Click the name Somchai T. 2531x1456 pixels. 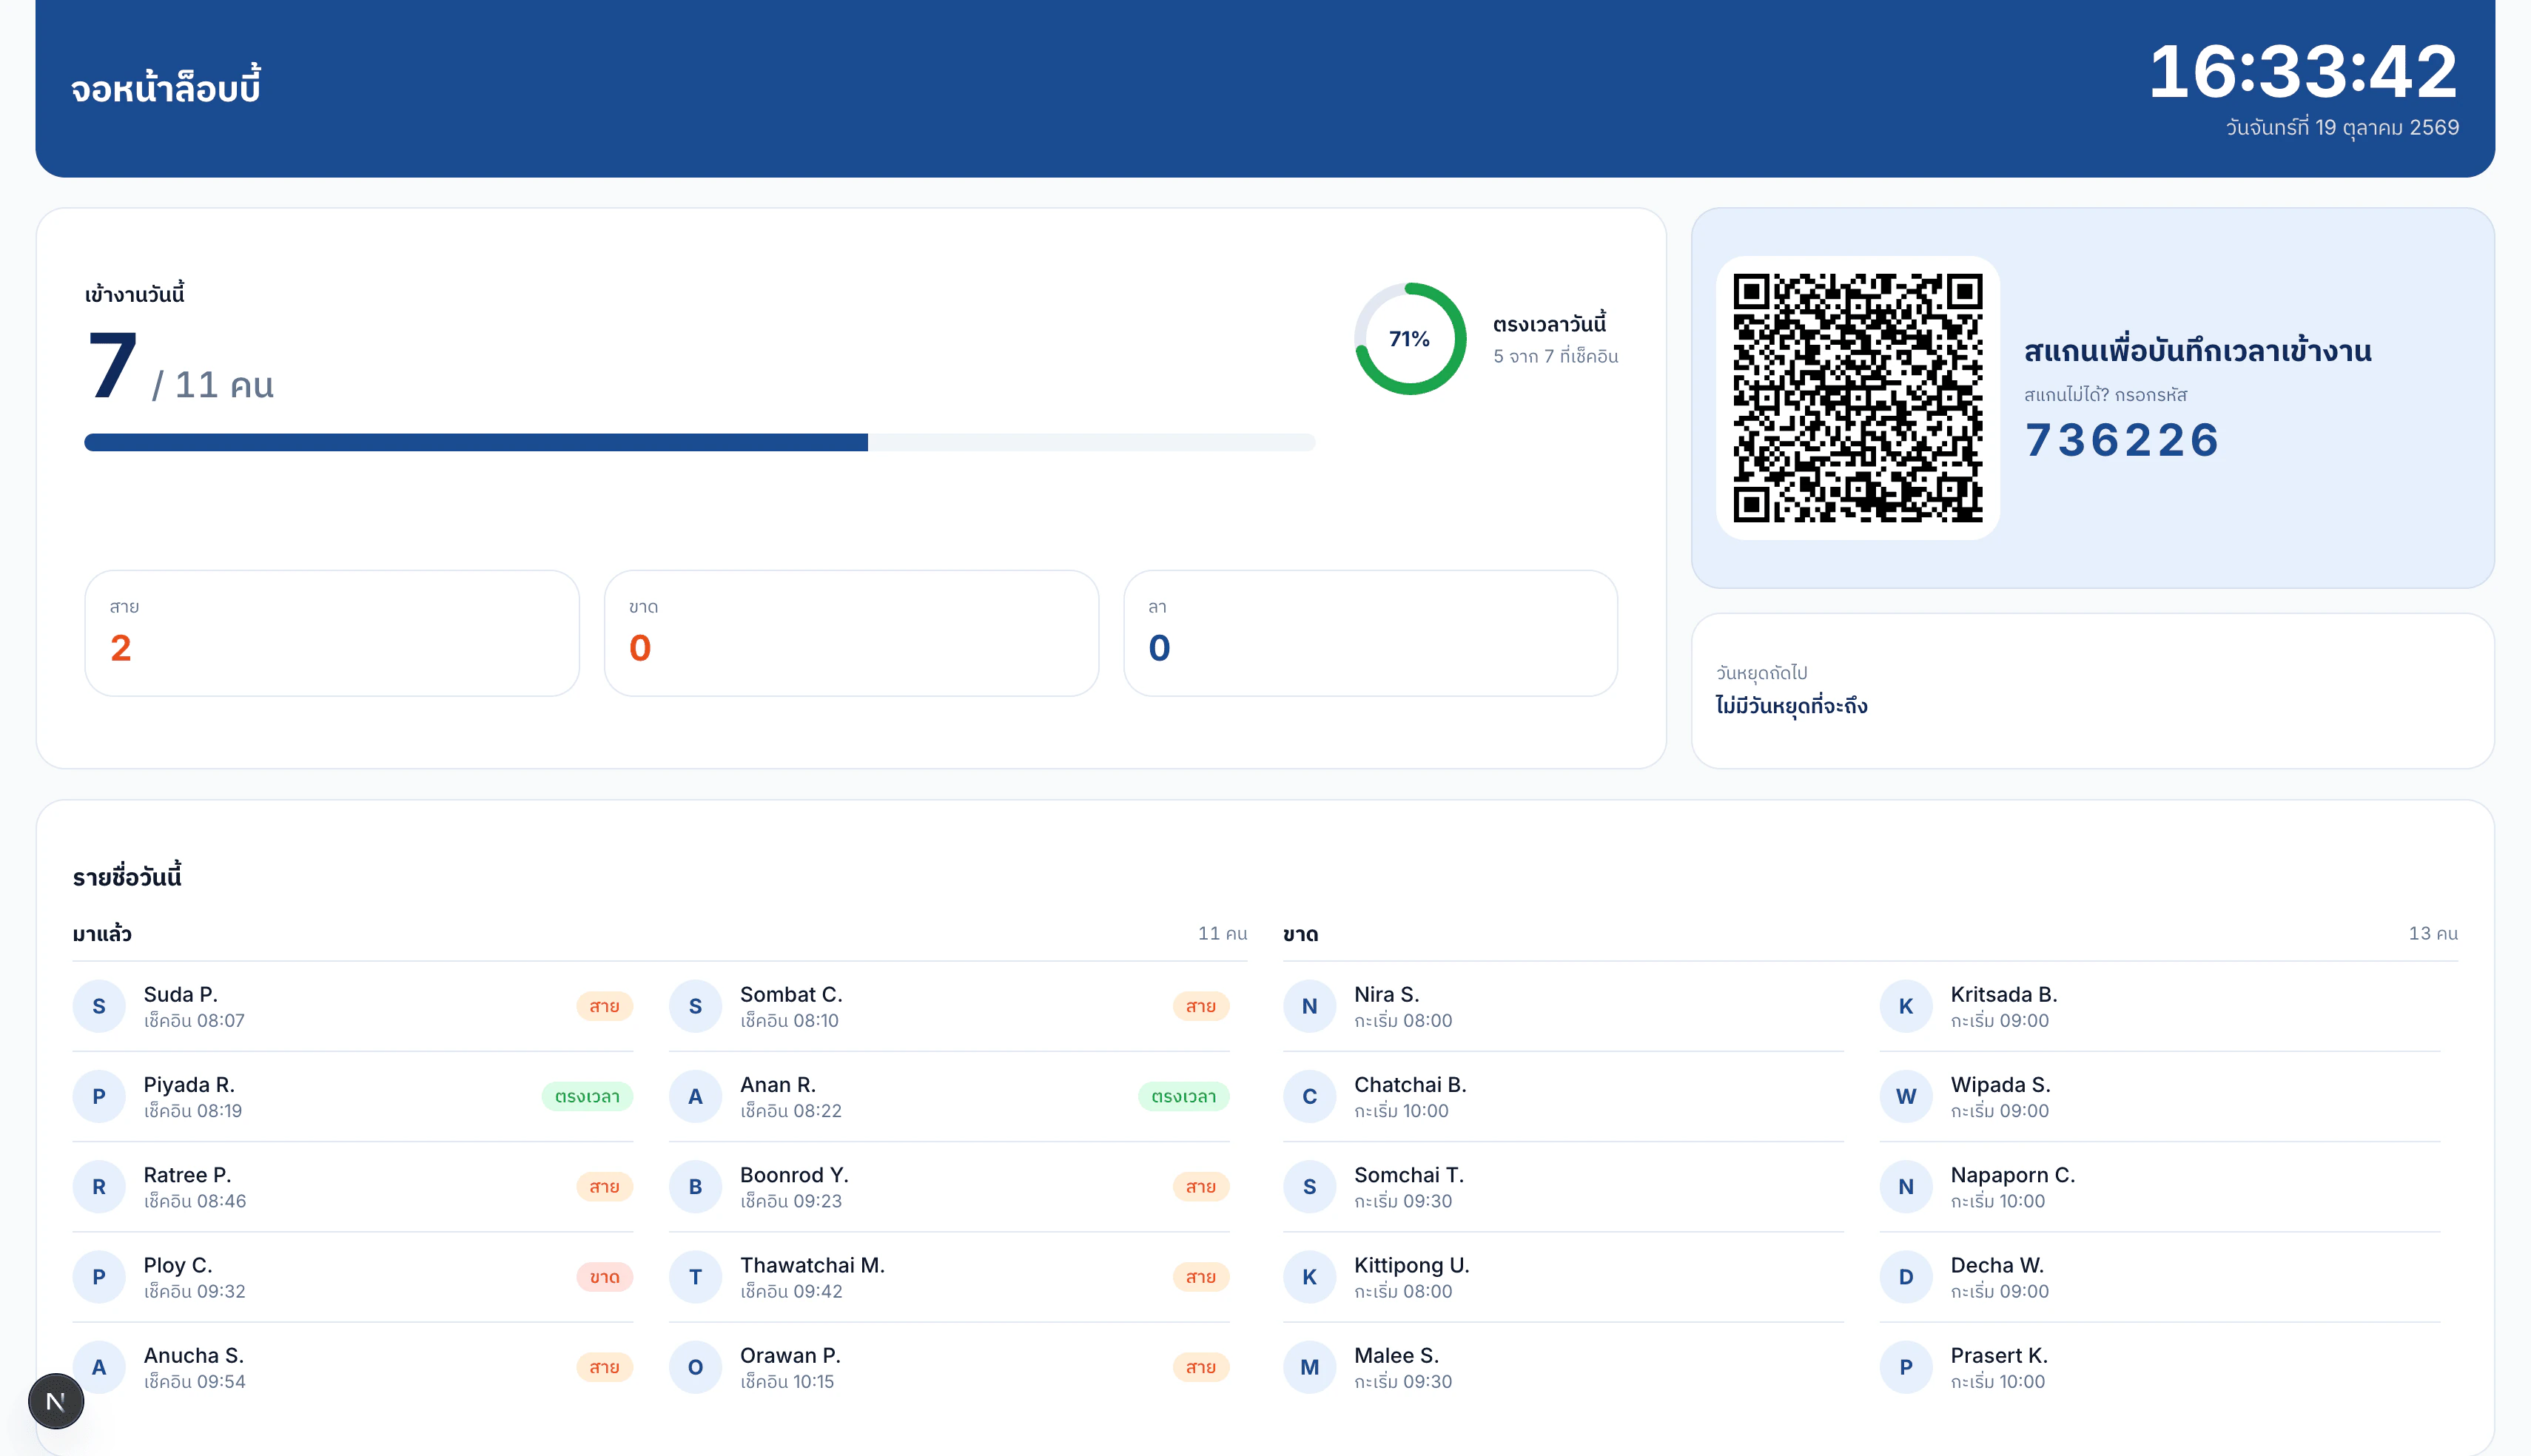(x=1408, y=1175)
